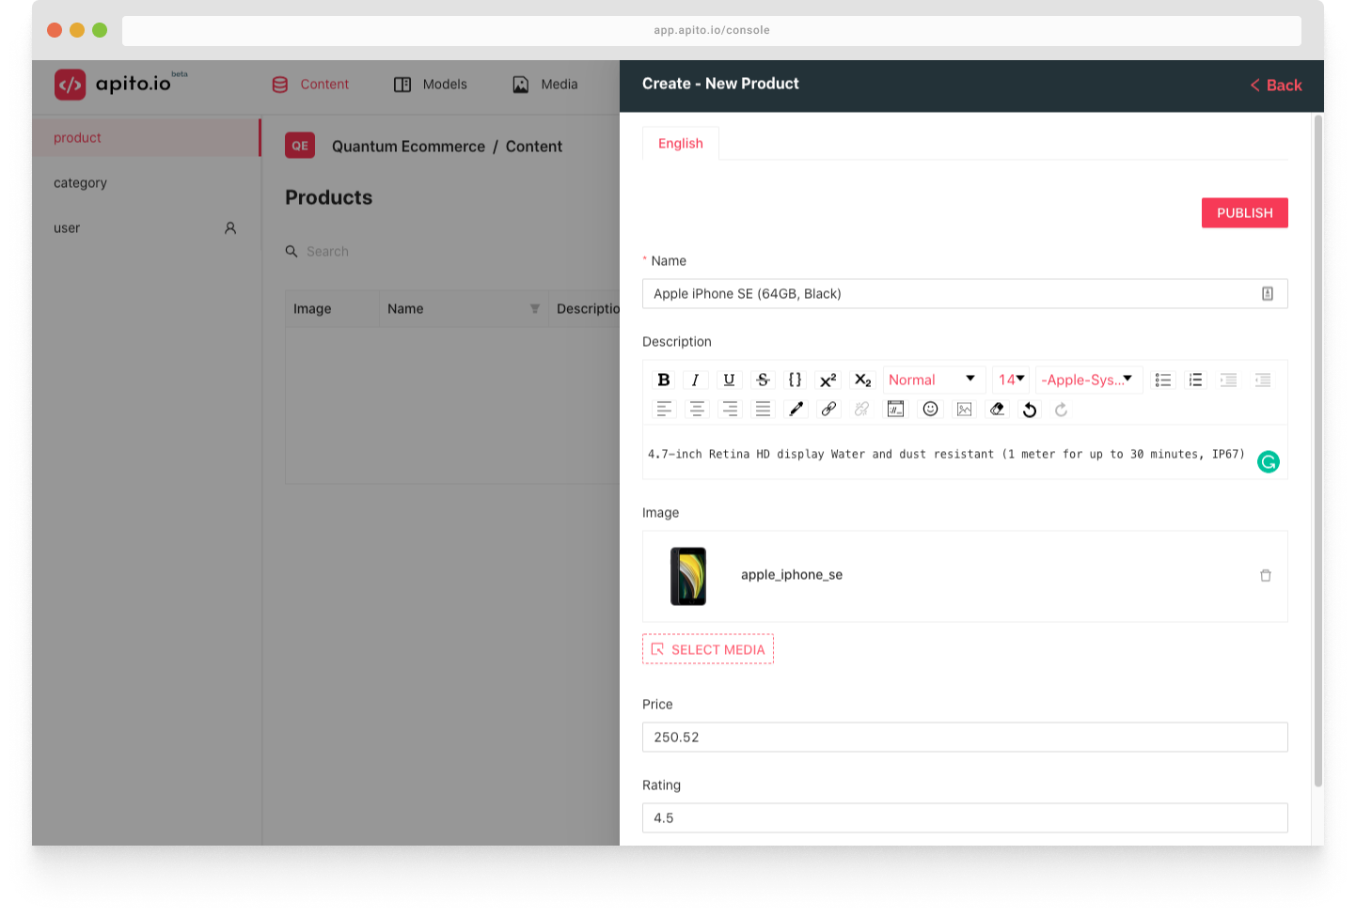Apply subscript formatting
1356x917 pixels.
click(x=862, y=380)
